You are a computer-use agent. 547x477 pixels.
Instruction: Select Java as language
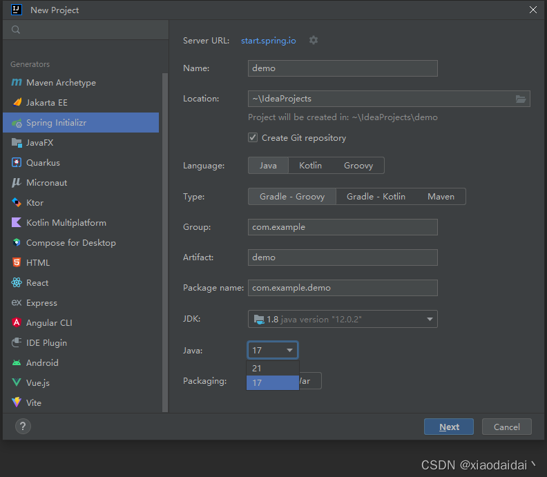(268, 165)
